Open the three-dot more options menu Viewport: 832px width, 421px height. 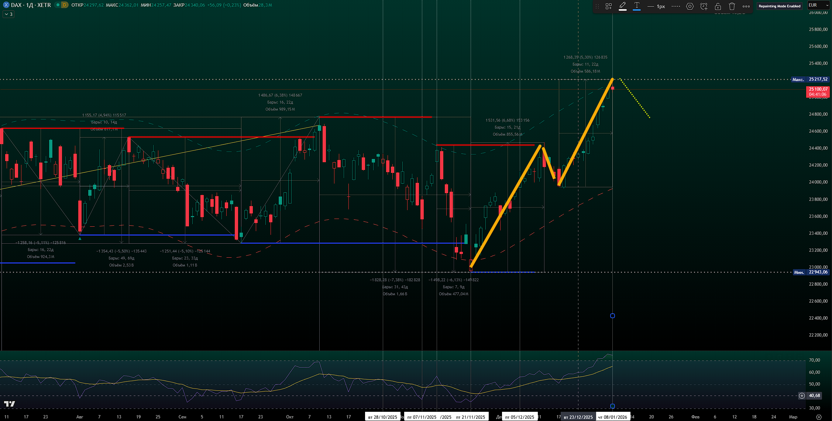(x=746, y=6)
